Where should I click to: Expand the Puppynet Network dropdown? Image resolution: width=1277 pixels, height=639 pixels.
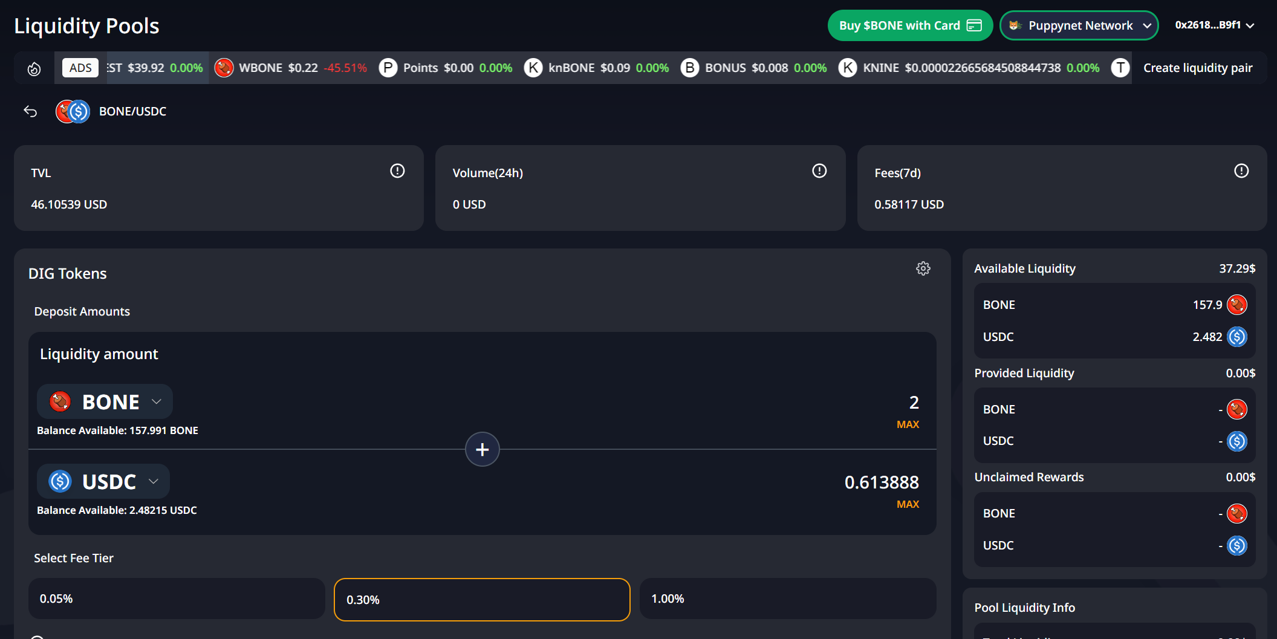(x=1079, y=25)
